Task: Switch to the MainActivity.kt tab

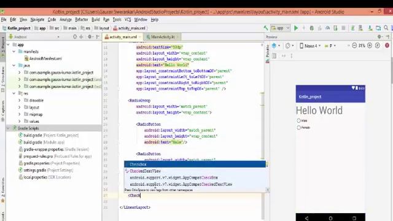Action: click(162, 37)
